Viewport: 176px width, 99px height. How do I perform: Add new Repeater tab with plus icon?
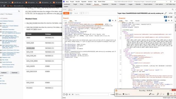pyautogui.click(x=74, y=10)
